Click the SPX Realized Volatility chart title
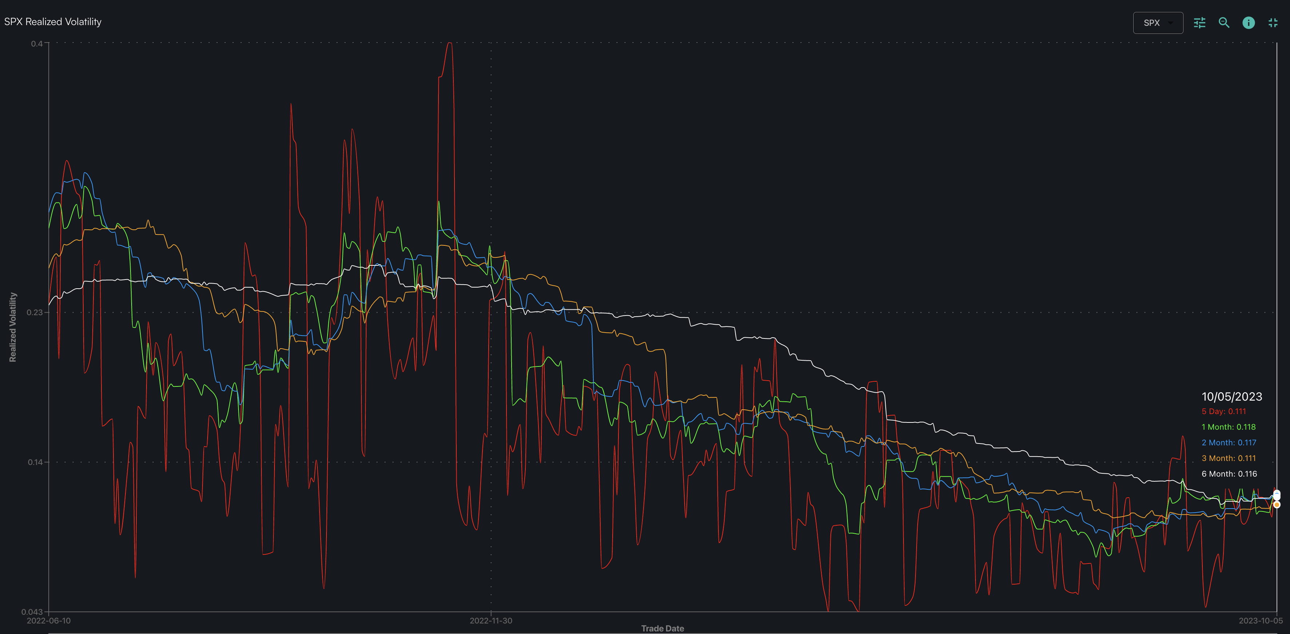 [x=53, y=22]
